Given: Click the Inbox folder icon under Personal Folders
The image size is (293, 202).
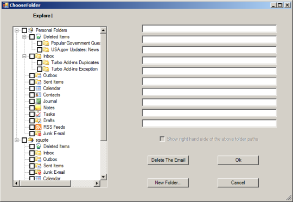Looking at the screenshot, I should point(39,56).
